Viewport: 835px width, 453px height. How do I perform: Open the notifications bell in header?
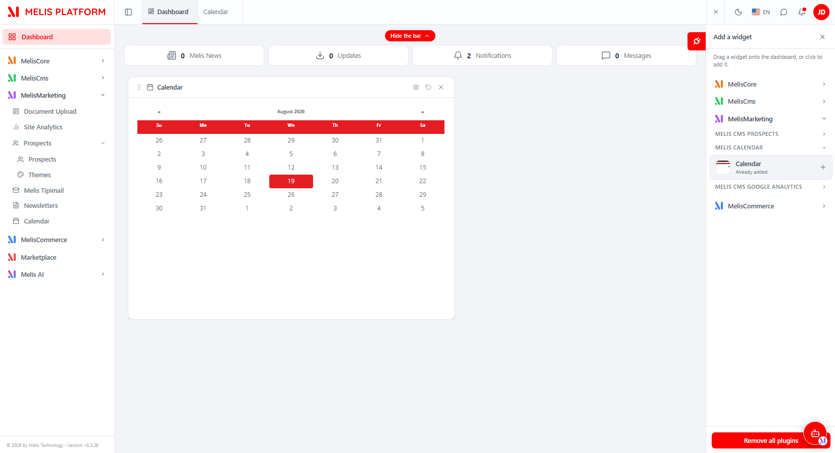point(802,12)
